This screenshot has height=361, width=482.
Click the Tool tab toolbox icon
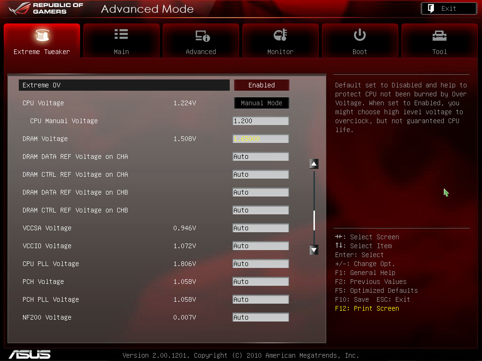[439, 35]
